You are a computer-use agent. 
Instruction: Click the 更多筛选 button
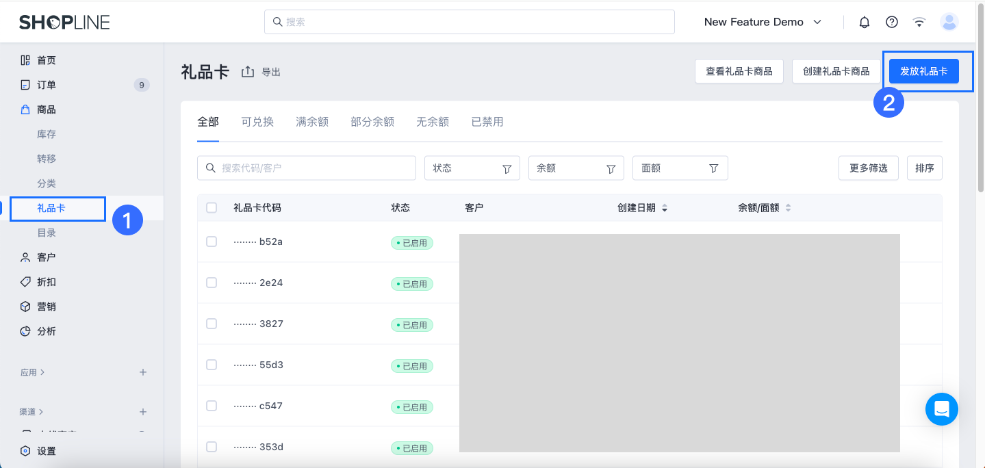coord(869,168)
